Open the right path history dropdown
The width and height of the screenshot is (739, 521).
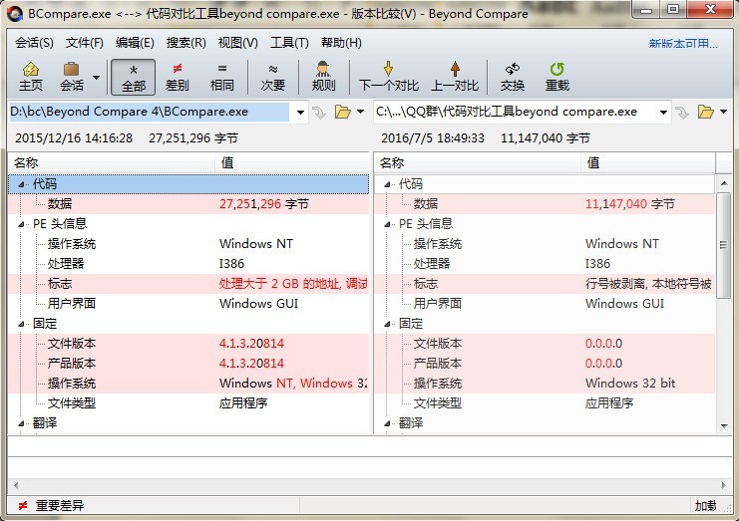663,112
